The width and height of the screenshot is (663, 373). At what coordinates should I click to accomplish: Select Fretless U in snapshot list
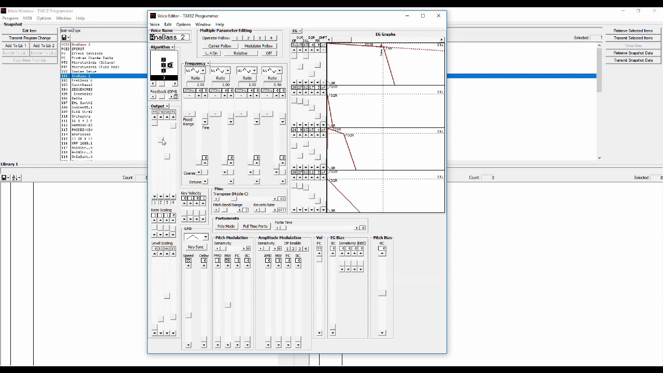82,81
